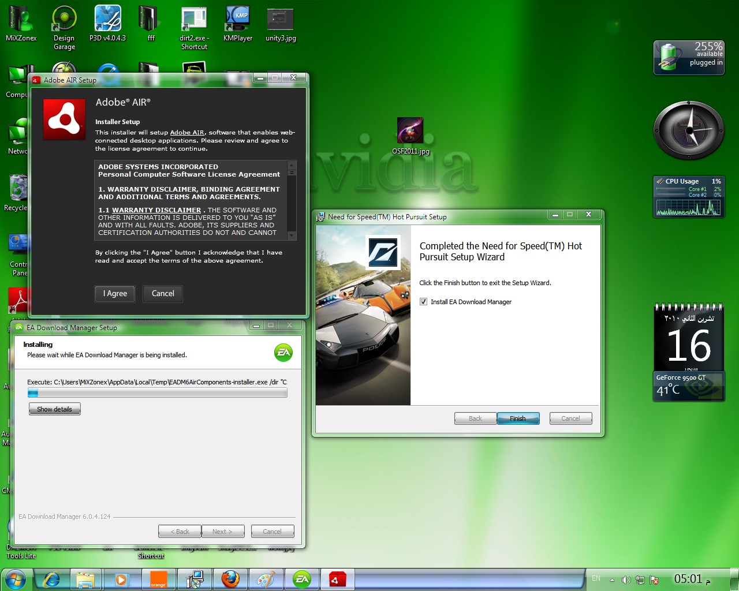This screenshot has height=591, width=739.
Task: Click the green EA logo in installer
Action: tap(283, 352)
